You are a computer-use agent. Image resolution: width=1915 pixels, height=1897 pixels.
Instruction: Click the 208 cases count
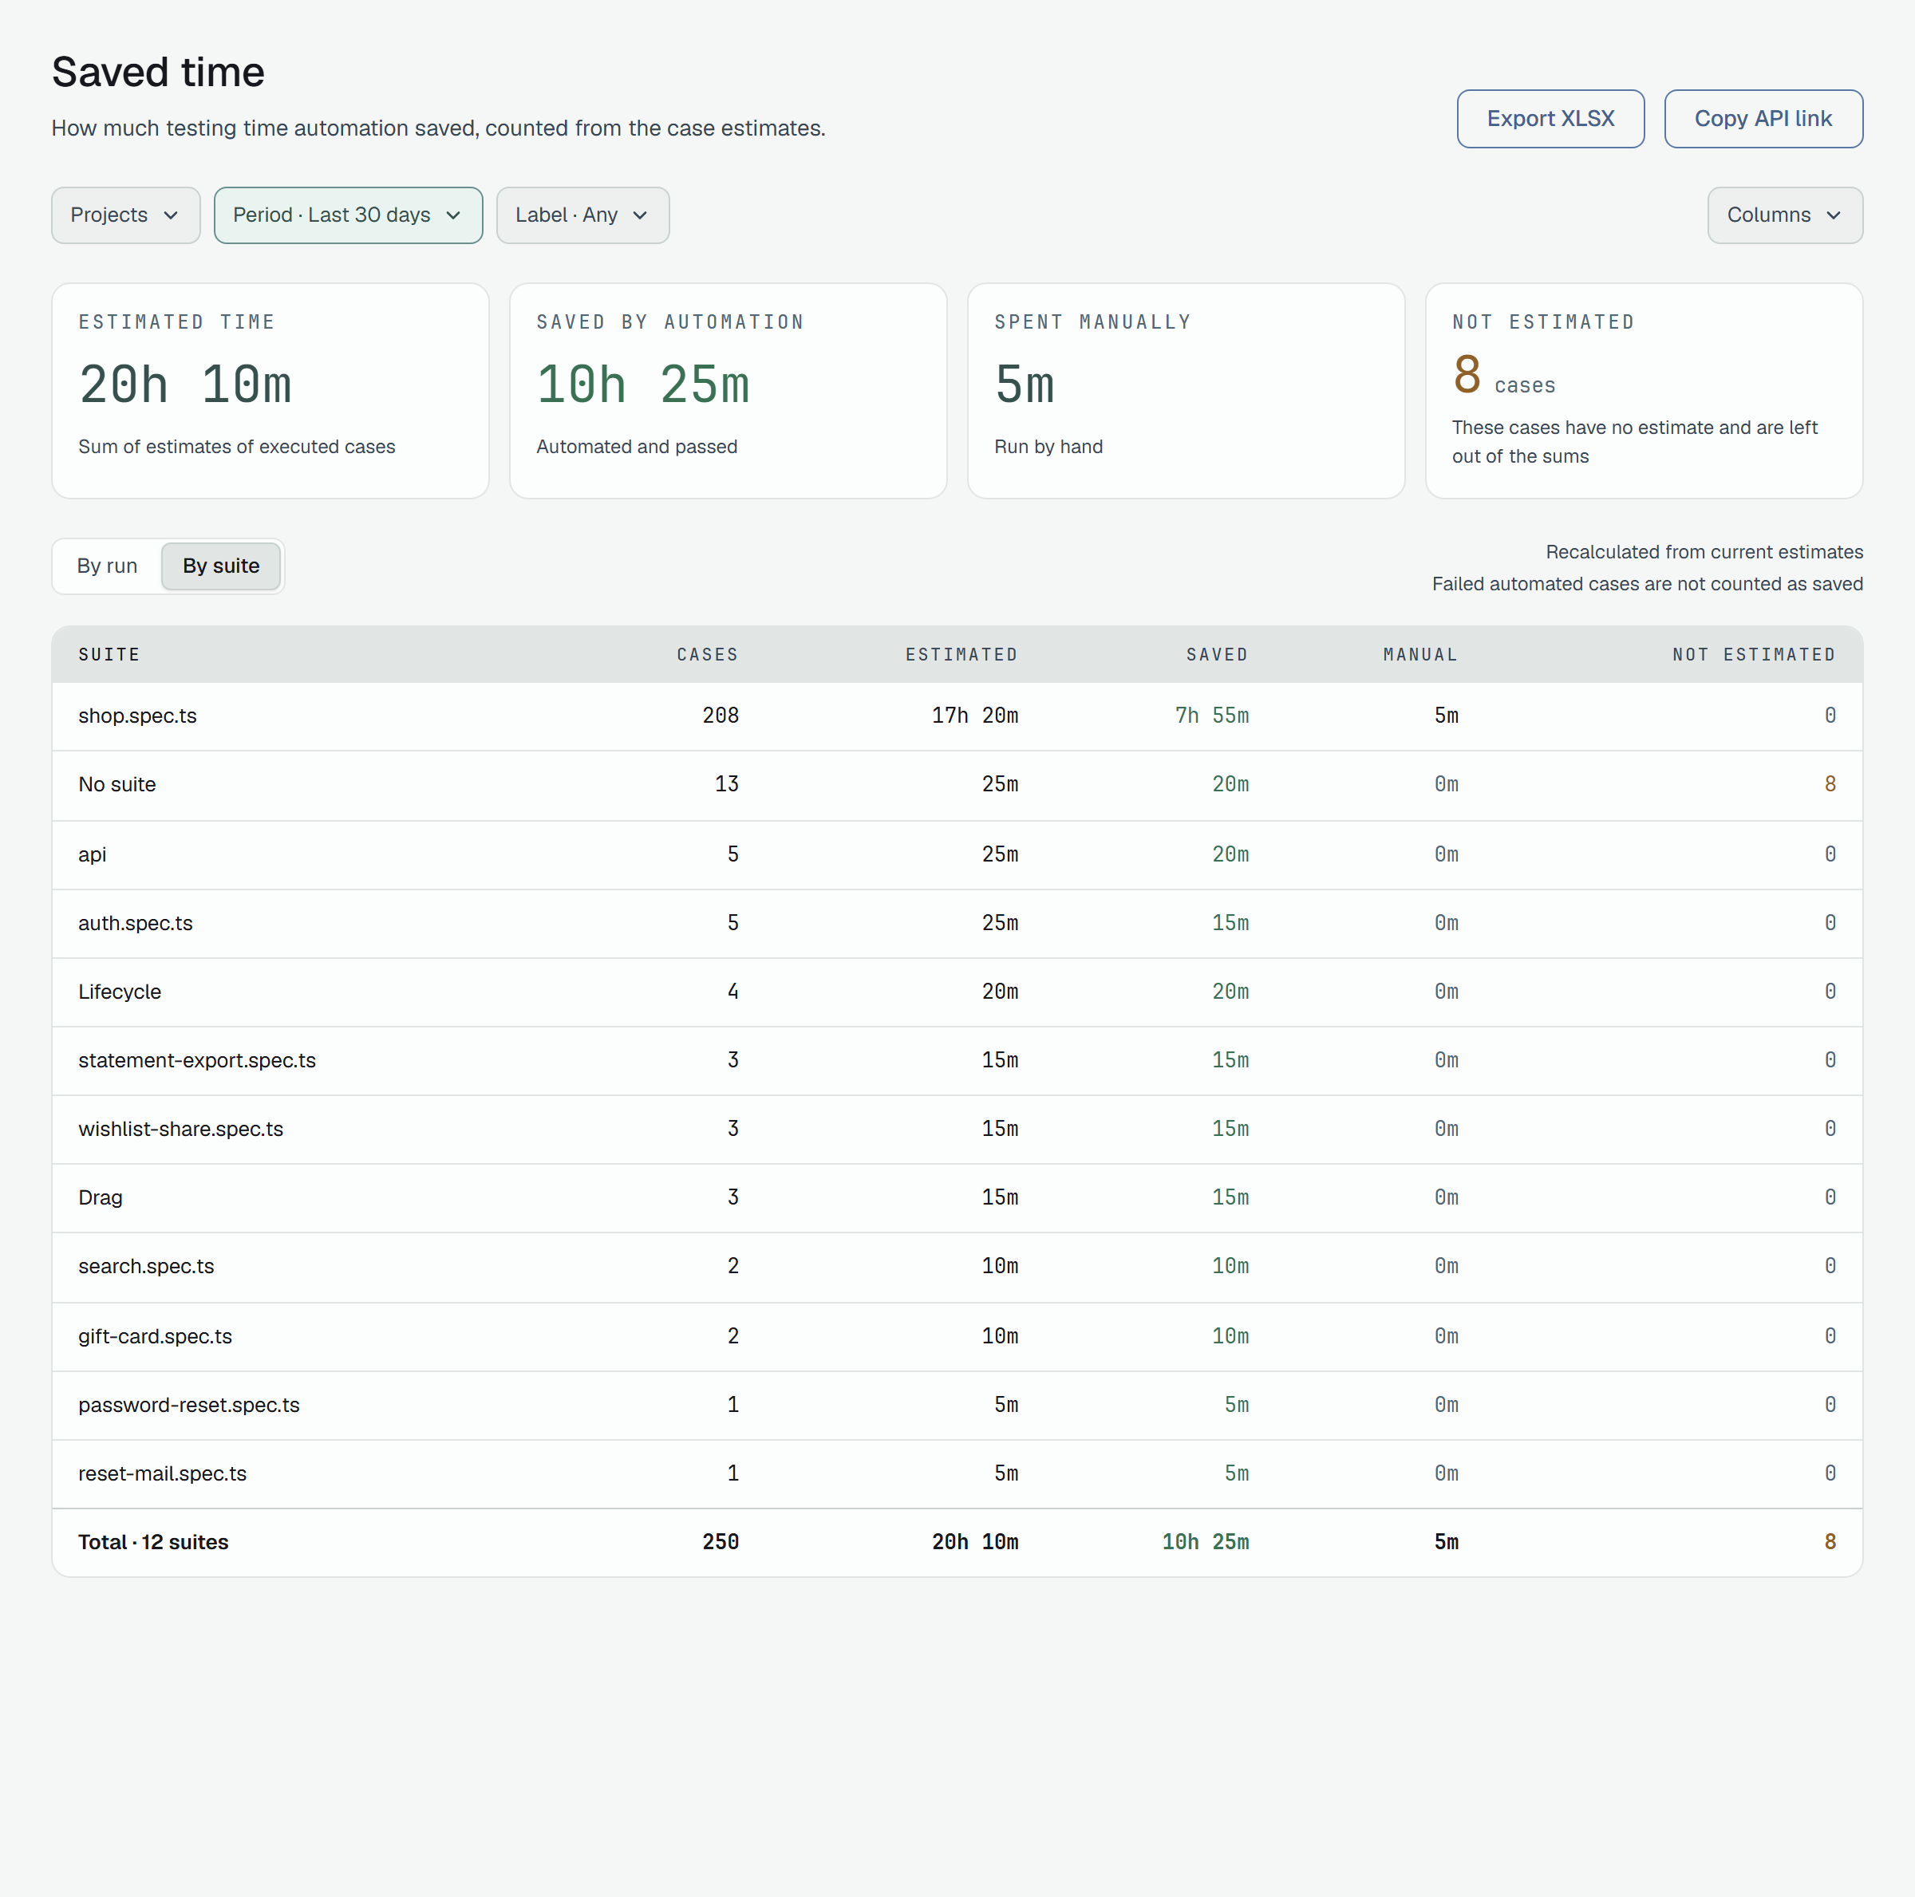coord(721,716)
